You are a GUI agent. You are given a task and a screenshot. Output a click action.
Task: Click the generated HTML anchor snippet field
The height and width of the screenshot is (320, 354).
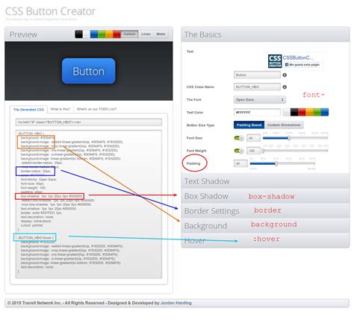click(x=89, y=122)
